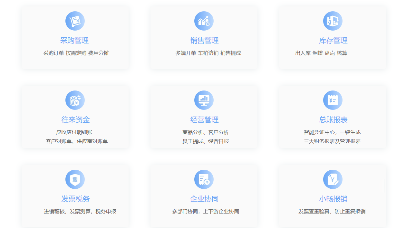Click the 采购管理 purchase cart icon

(x=75, y=21)
